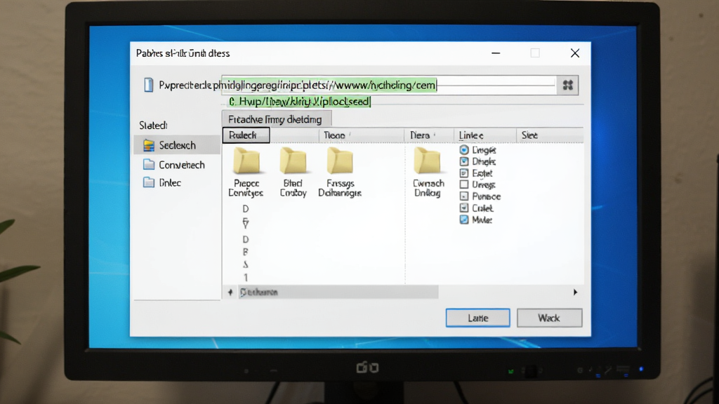Click the "C. Hwp/" path line below the address bar
Image resolution: width=719 pixels, height=404 pixels.
[x=299, y=101]
